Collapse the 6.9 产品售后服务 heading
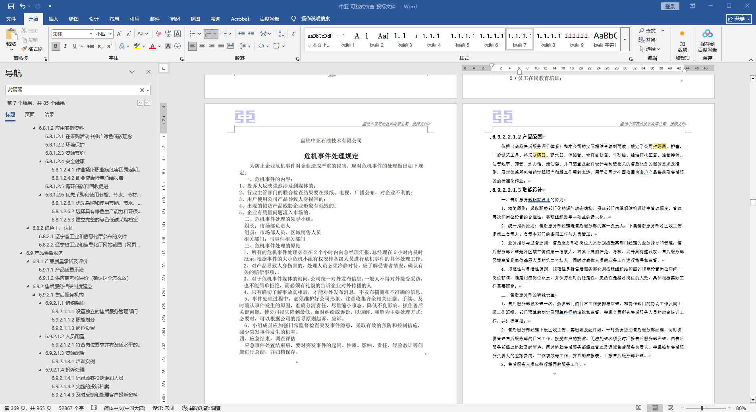 coord(21,253)
